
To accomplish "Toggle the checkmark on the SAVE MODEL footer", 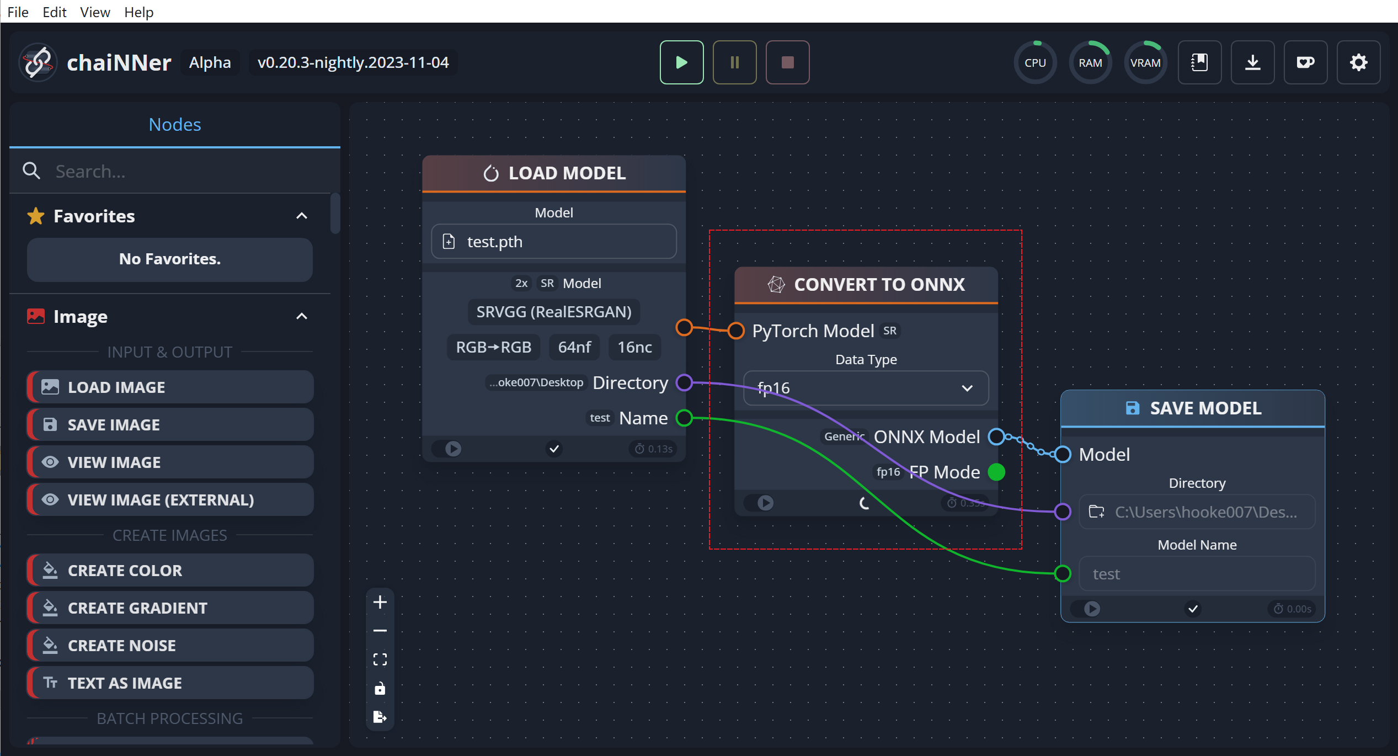I will click(1193, 608).
